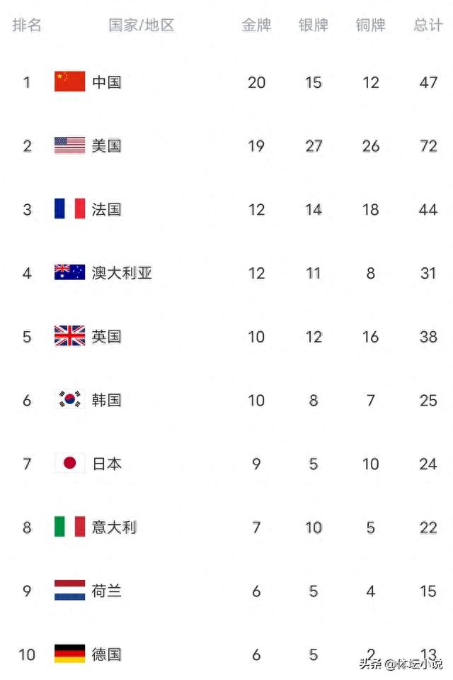Open the 意大利 country name
Image resolution: width=453 pixels, height=680 pixels.
tap(115, 528)
